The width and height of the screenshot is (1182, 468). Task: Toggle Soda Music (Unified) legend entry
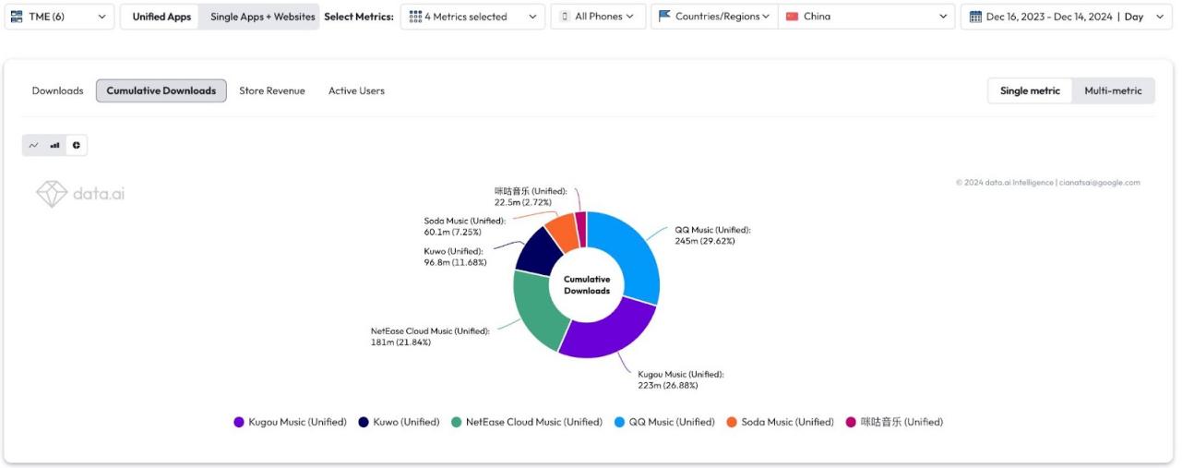point(780,422)
